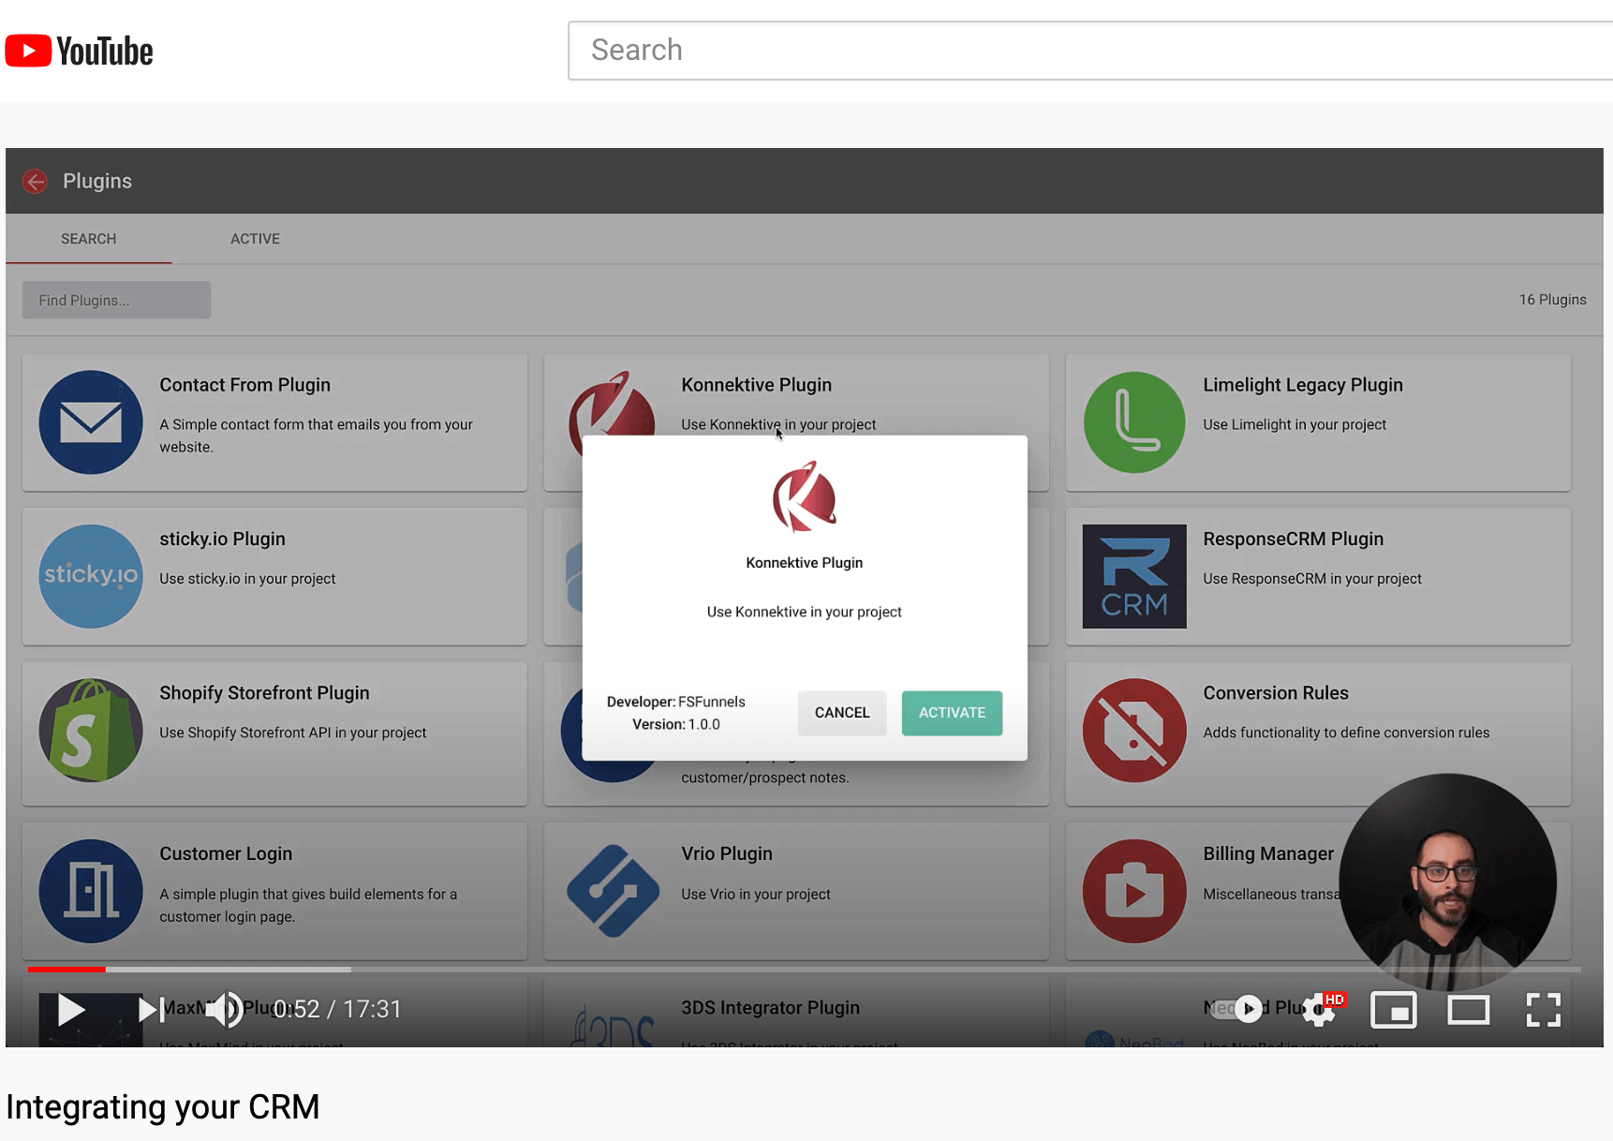Screen dimensions: 1613x1141
Task: Select the Billing Manager red icon
Action: pos(1134,891)
